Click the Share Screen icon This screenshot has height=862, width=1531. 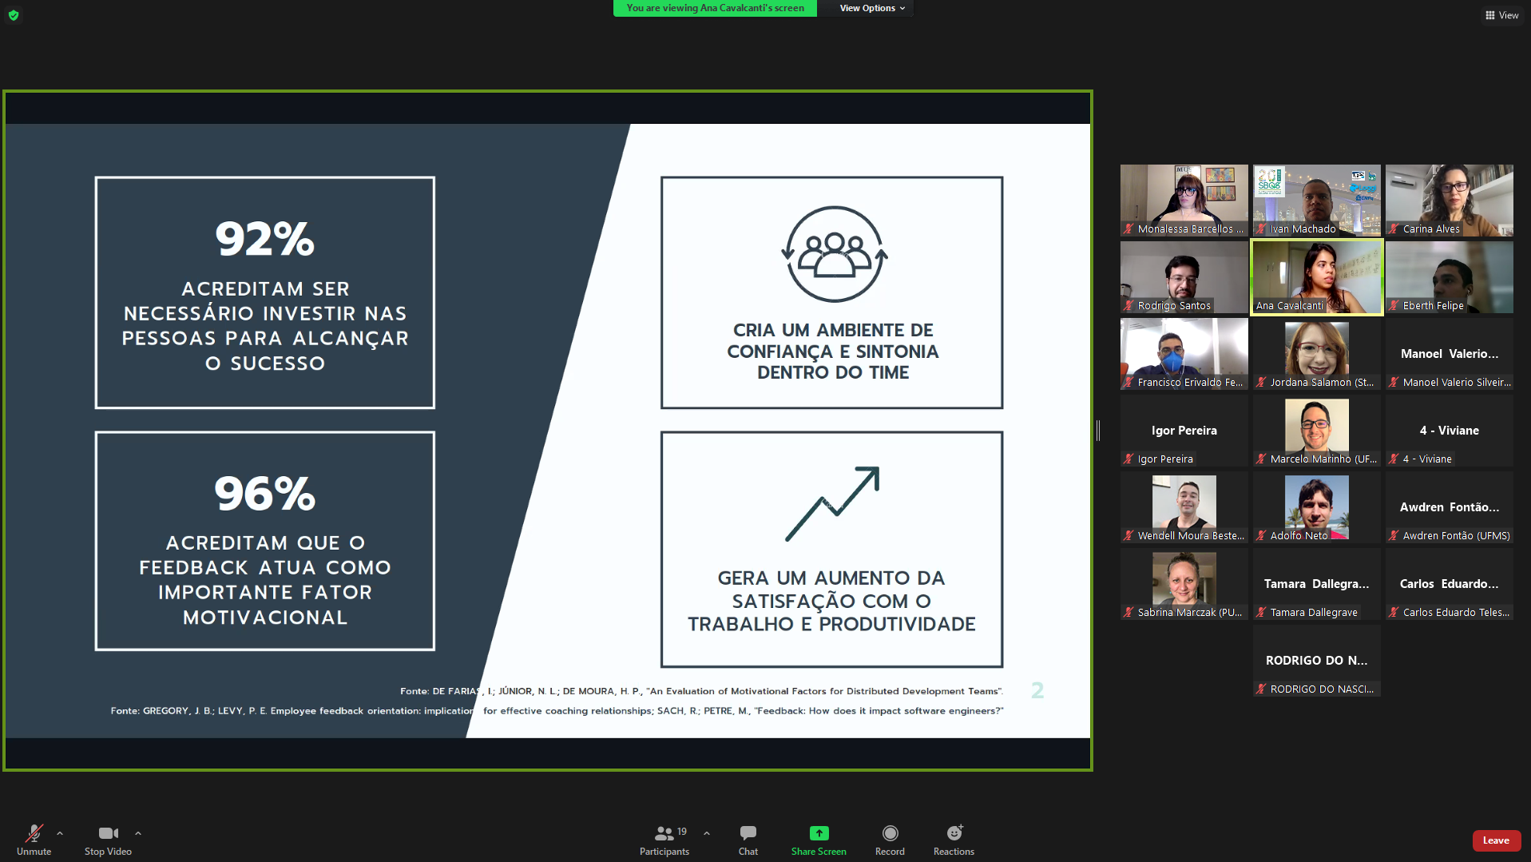819,833
